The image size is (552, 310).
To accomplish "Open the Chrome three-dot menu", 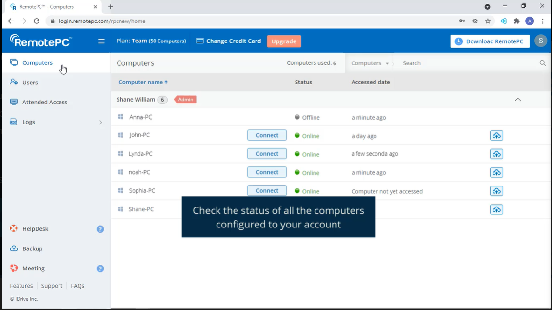I will coord(543,21).
